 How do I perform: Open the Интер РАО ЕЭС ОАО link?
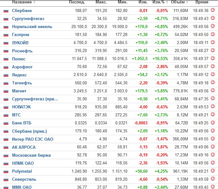point(33,139)
